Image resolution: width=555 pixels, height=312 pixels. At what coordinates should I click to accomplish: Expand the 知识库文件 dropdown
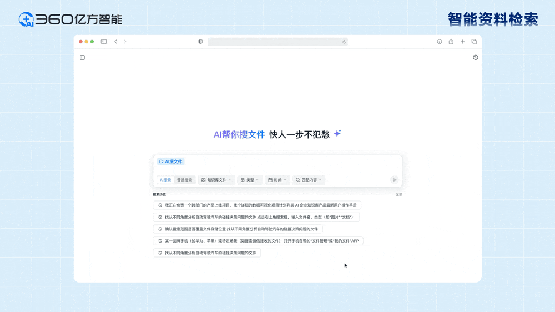(x=216, y=180)
